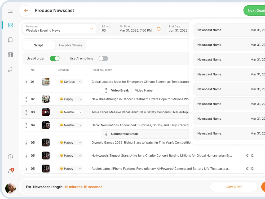Grab drag handle of story 04
Viewport: 265px width, 199px height.
tap(26, 126)
